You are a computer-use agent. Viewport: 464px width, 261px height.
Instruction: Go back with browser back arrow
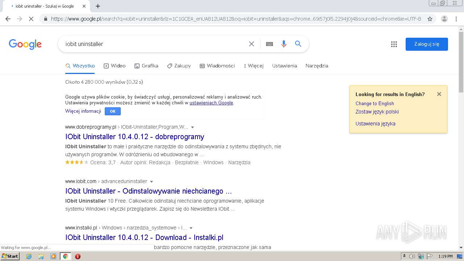(8, 19)
